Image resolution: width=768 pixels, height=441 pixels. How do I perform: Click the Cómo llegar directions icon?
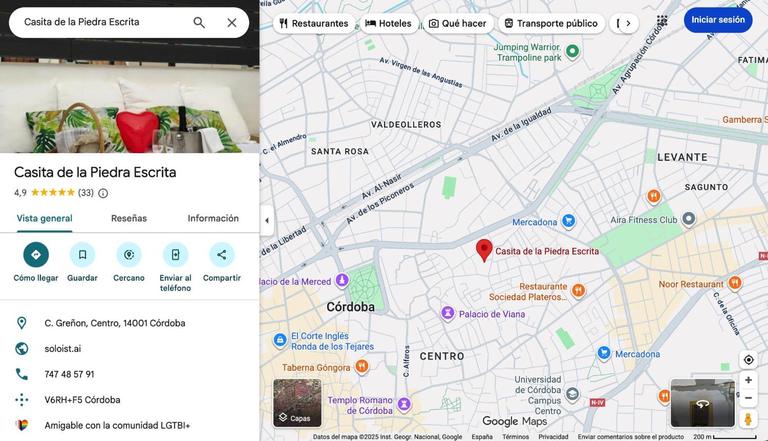pos(36,255)
